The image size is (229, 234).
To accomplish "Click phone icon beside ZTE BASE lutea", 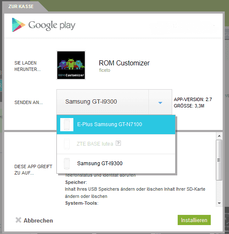I will click(x=67, y=144).
